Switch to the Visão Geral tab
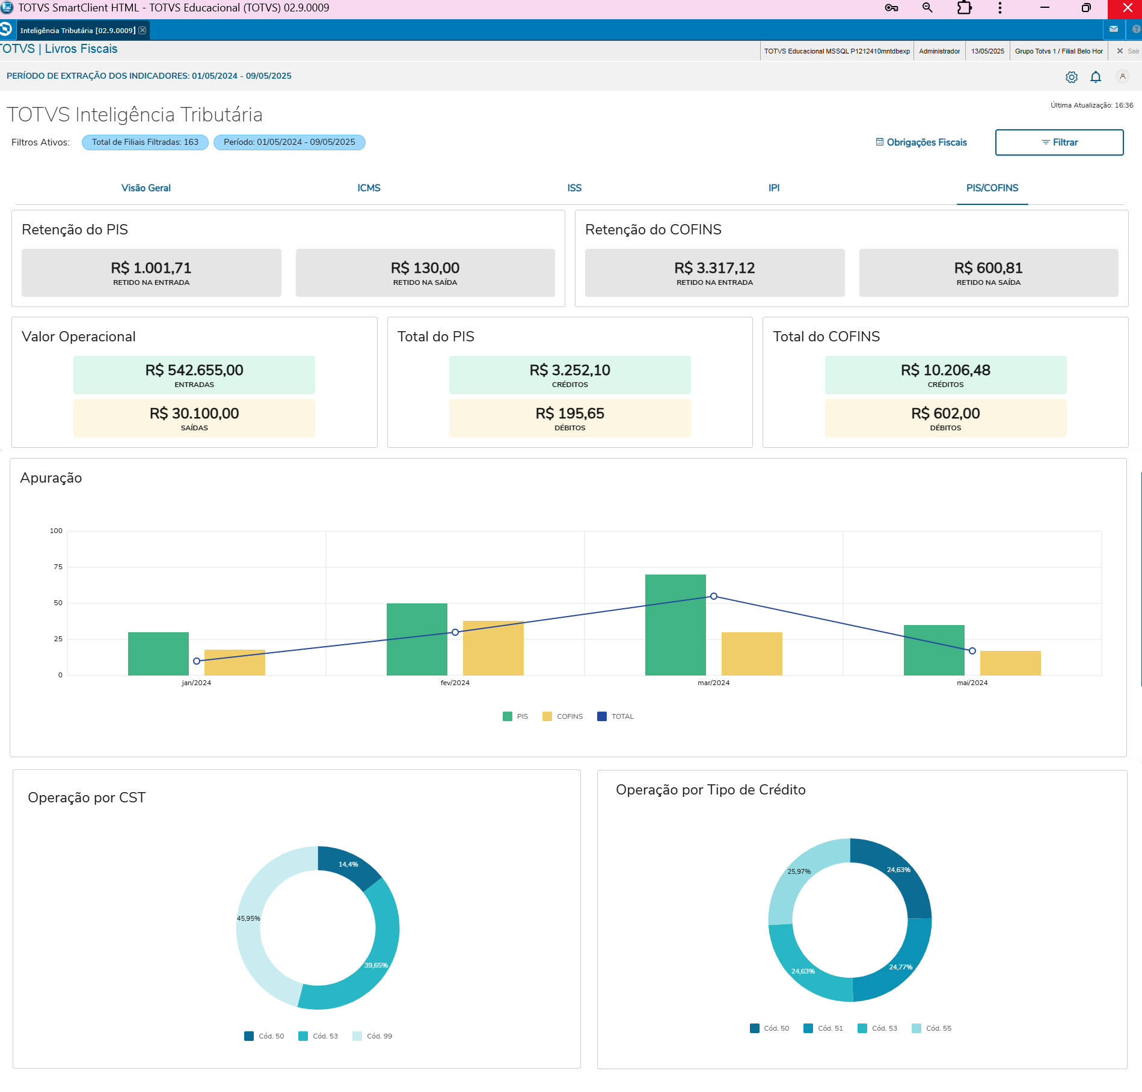The height and width of the screenshot is (1092, 1142). (x=146, y=188)
